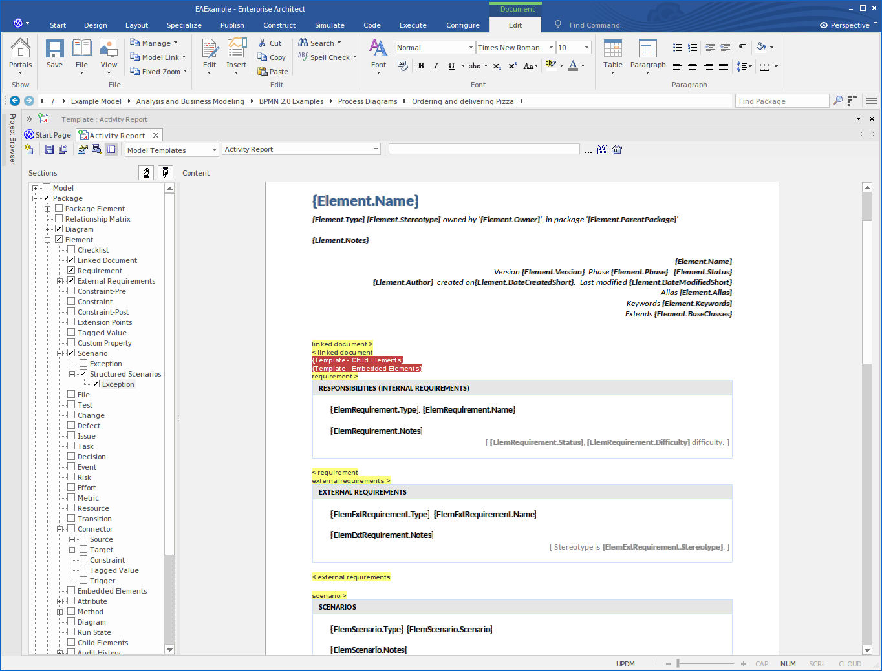
Task: Toggle italic text formatting
Action: pos(436,66)
